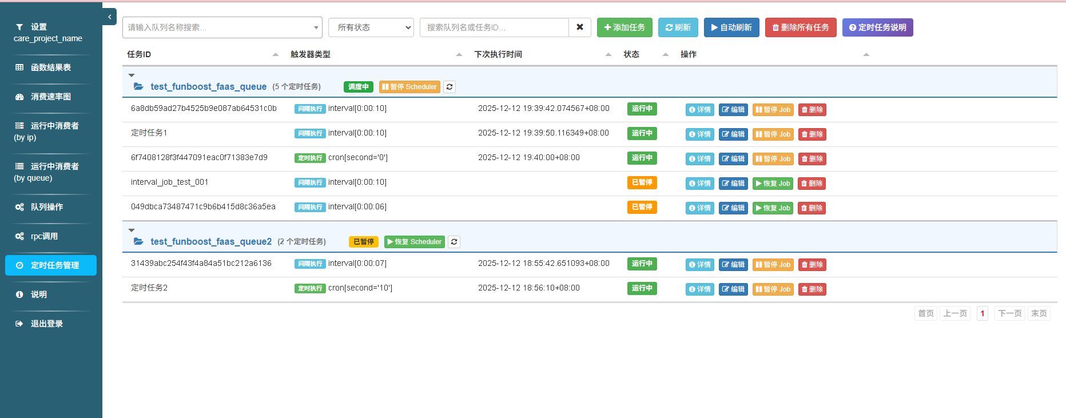Open 消费速率图 in the sidebar
Image resolution: width=1066 pixels, height=418 pixels.
click(51, 97)
